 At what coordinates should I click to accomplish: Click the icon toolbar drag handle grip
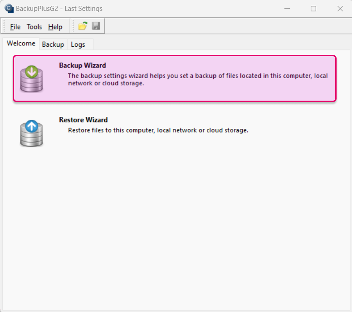click(x=73, y=26)
